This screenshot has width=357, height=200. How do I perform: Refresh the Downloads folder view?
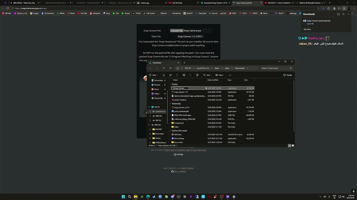click(x=170, y=68)
